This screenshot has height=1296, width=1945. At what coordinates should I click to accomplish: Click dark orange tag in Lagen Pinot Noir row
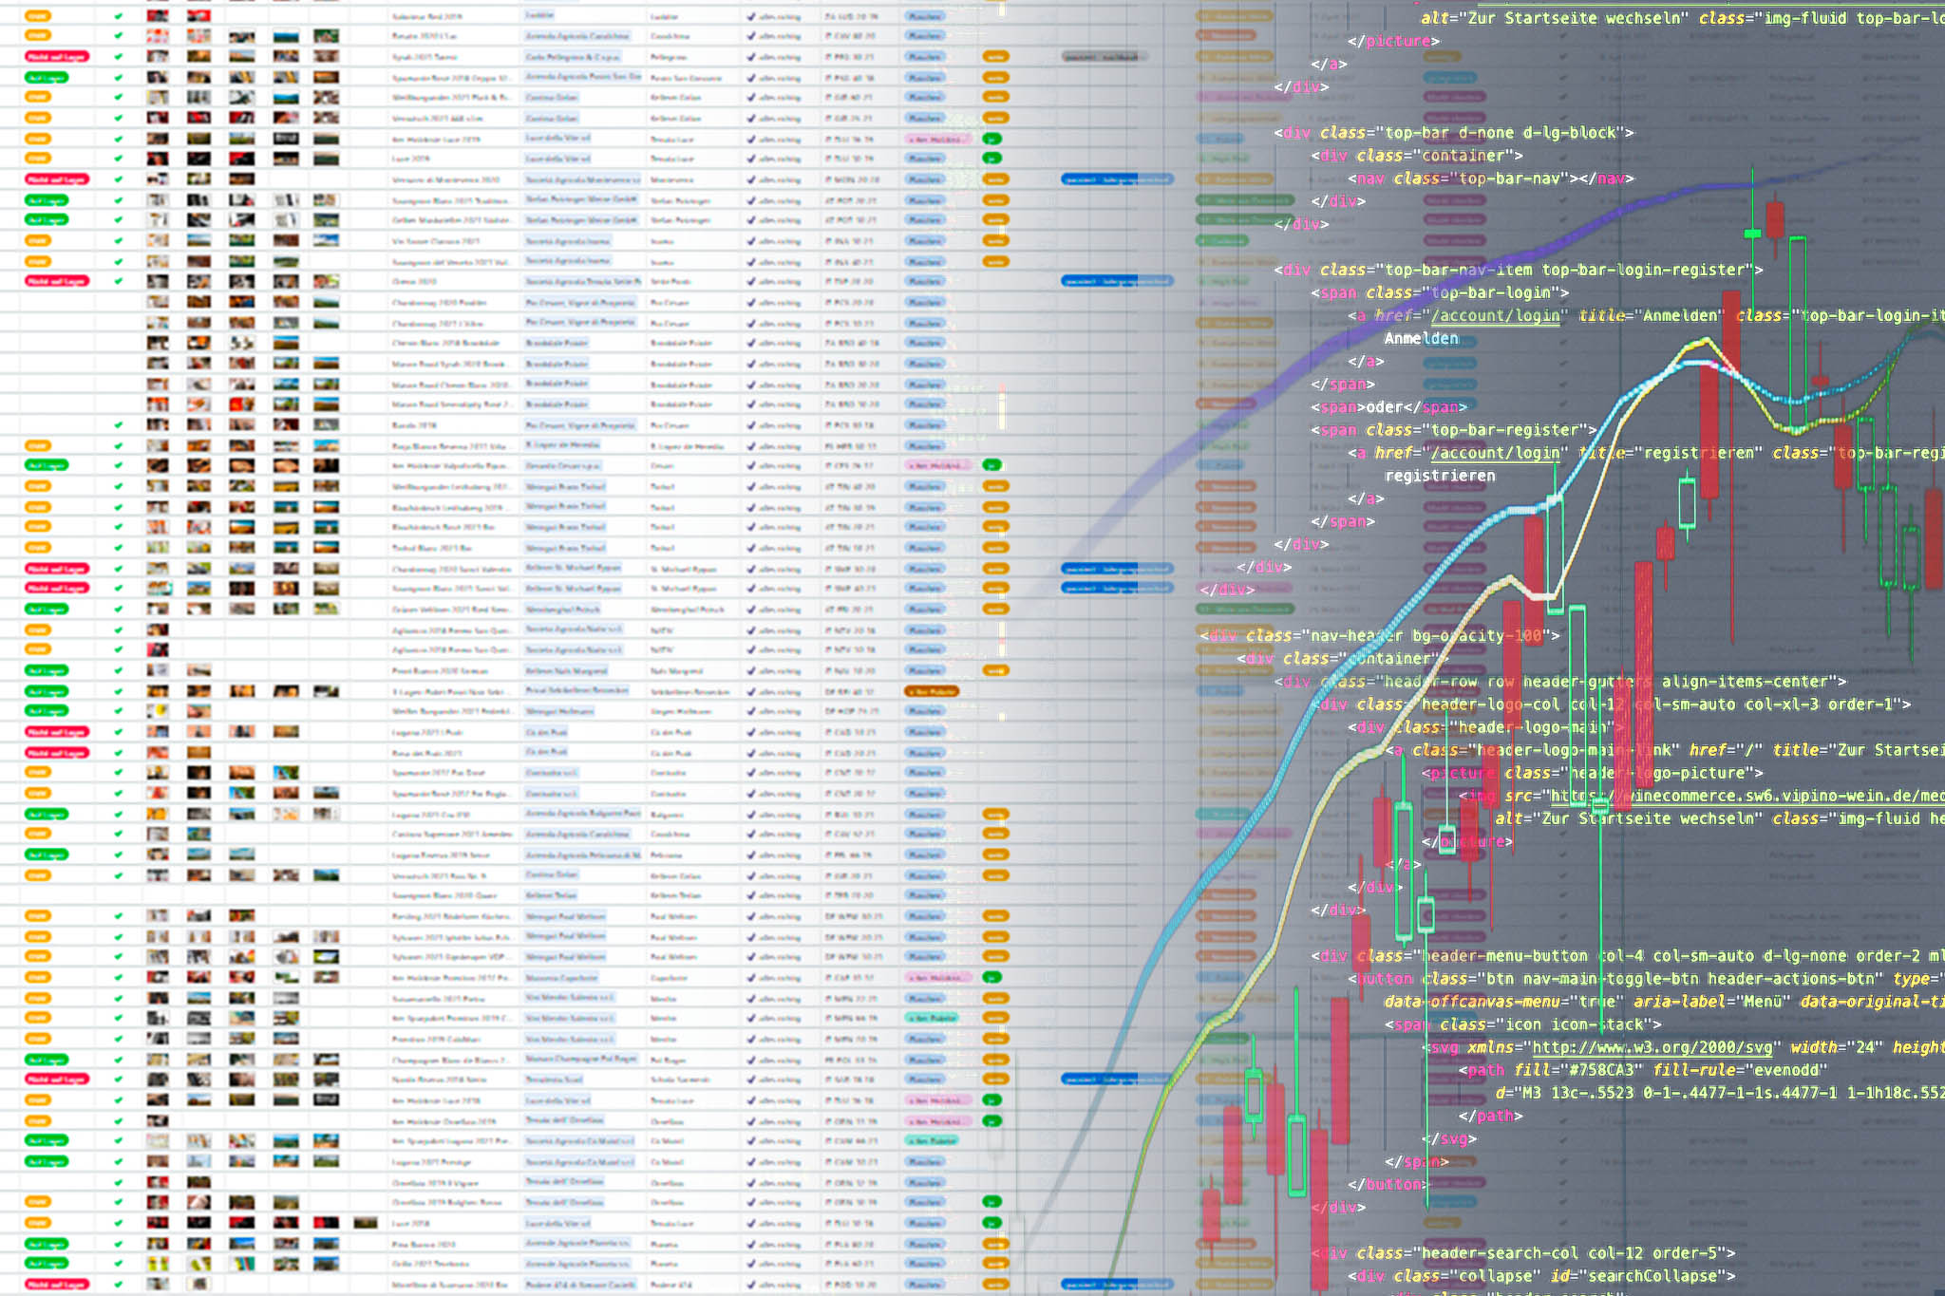(x=931, y=691)
